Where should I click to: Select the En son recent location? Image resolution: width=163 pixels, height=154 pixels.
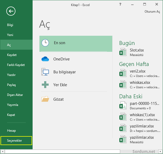click(76, 44)
